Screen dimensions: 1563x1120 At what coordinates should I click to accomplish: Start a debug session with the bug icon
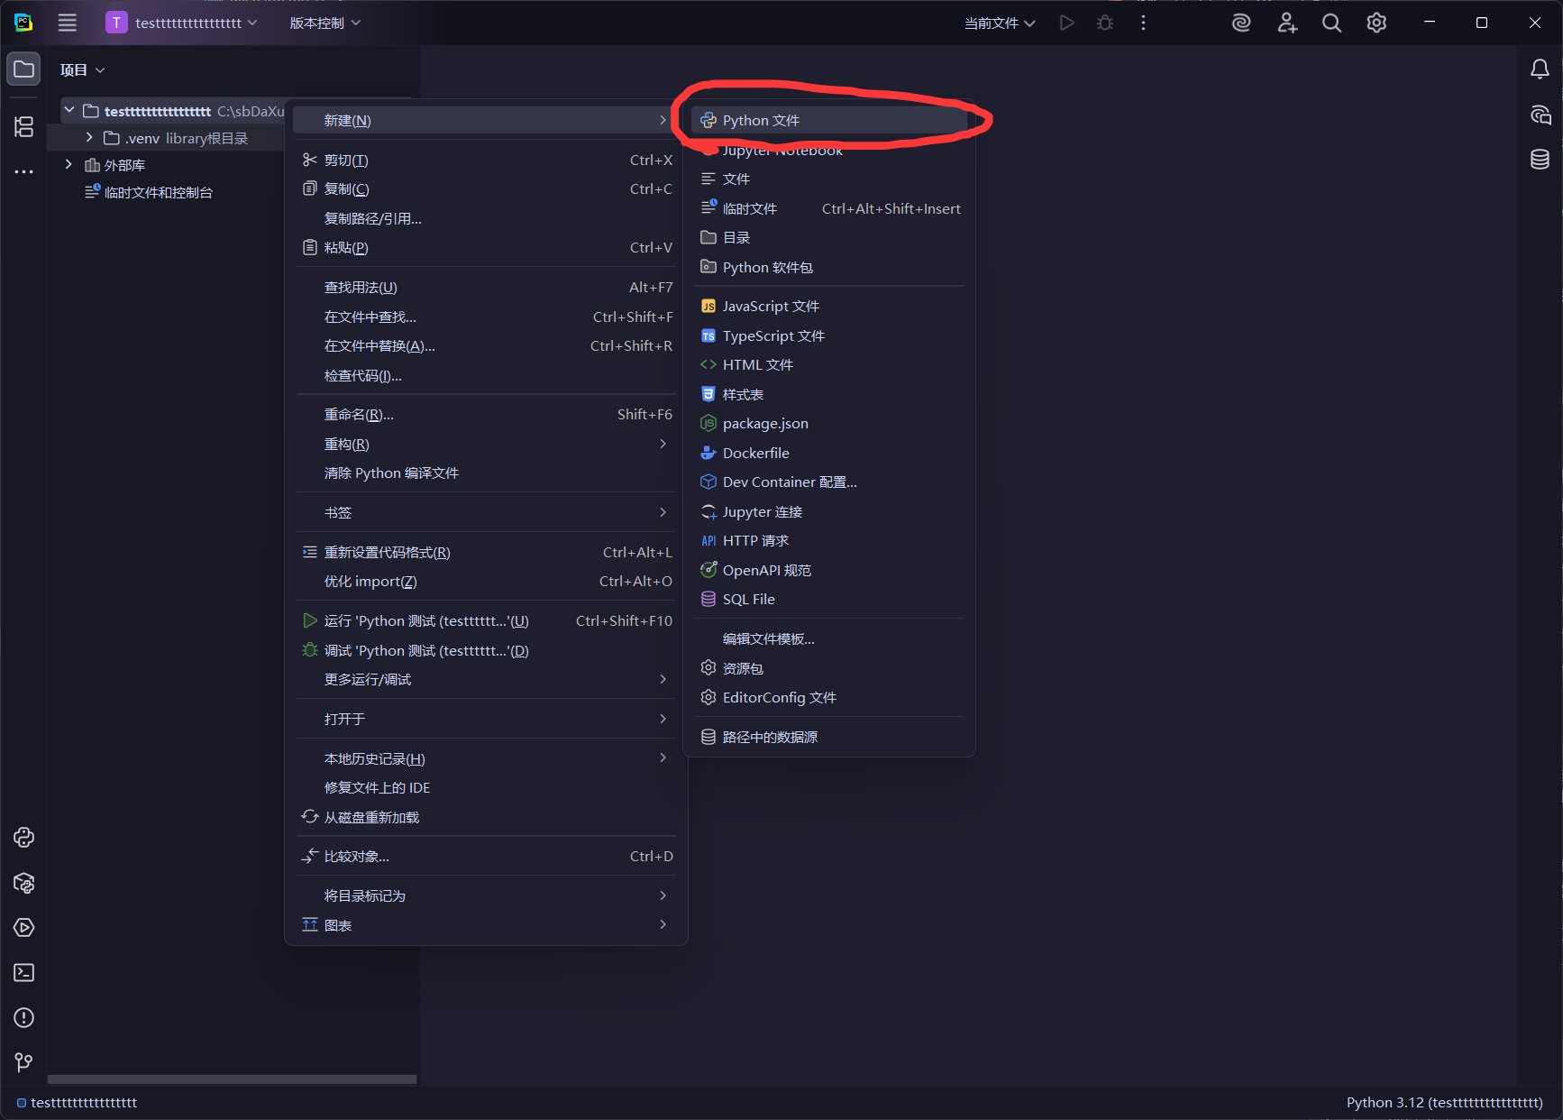point(1104,23)
